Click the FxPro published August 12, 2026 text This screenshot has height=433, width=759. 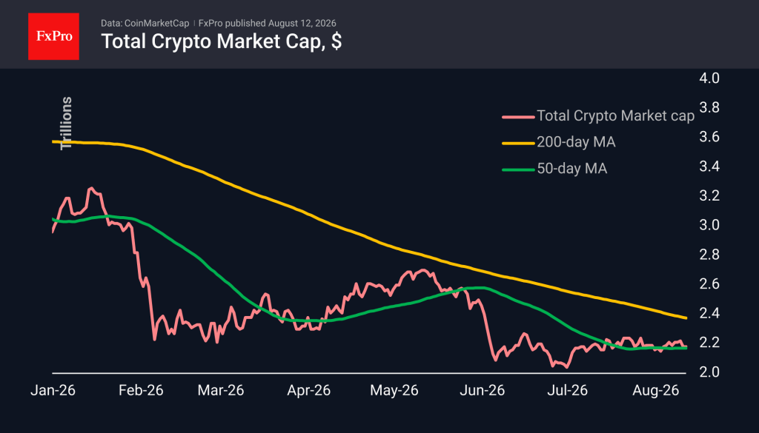pos(267,23)
